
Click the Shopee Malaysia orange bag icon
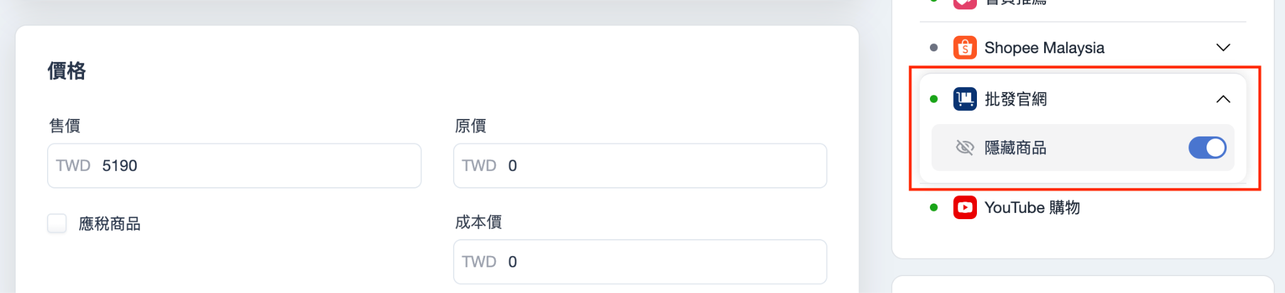coord(965,48)
